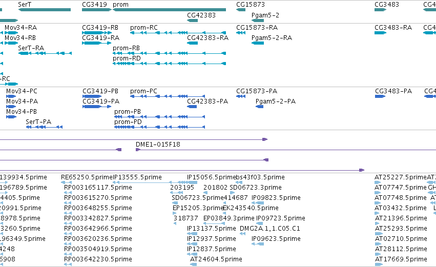Click the RP003342827.5prime EST label
This screenshot has width=436, height=267.
coord(98,219)
